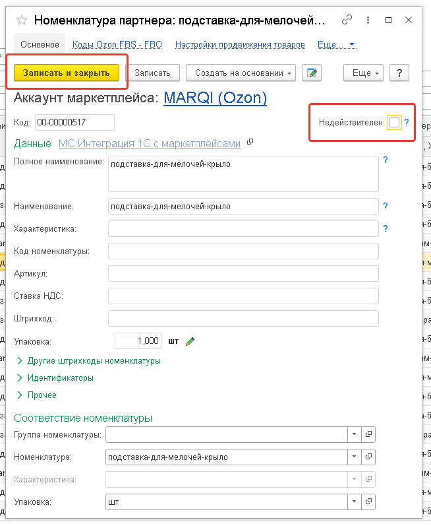The width and height of the screenshot is (431, 526).
Task: Click the Соответствие номенклатуры heading
Action: (x=83, y=418)
